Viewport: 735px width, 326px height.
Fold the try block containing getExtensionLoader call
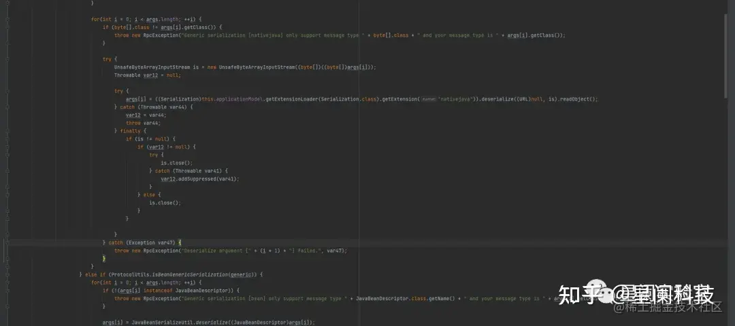pos(7,91)
